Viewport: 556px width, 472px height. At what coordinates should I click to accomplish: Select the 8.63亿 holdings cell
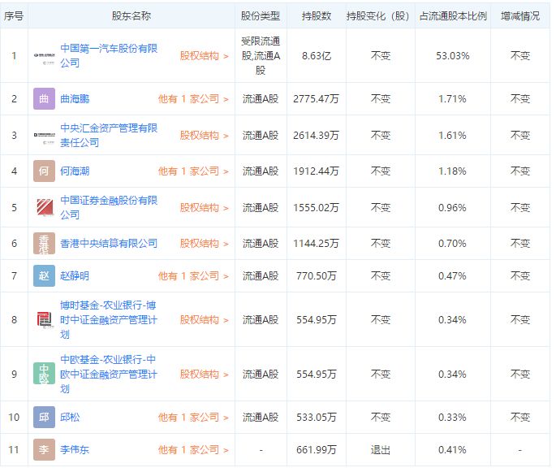coord(317,56)
